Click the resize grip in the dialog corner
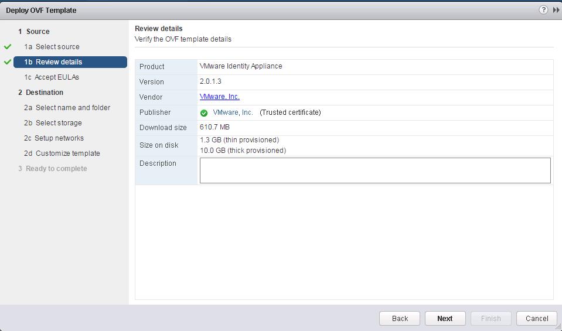This screenshot has height=331, width=562. tap(558, 327)
